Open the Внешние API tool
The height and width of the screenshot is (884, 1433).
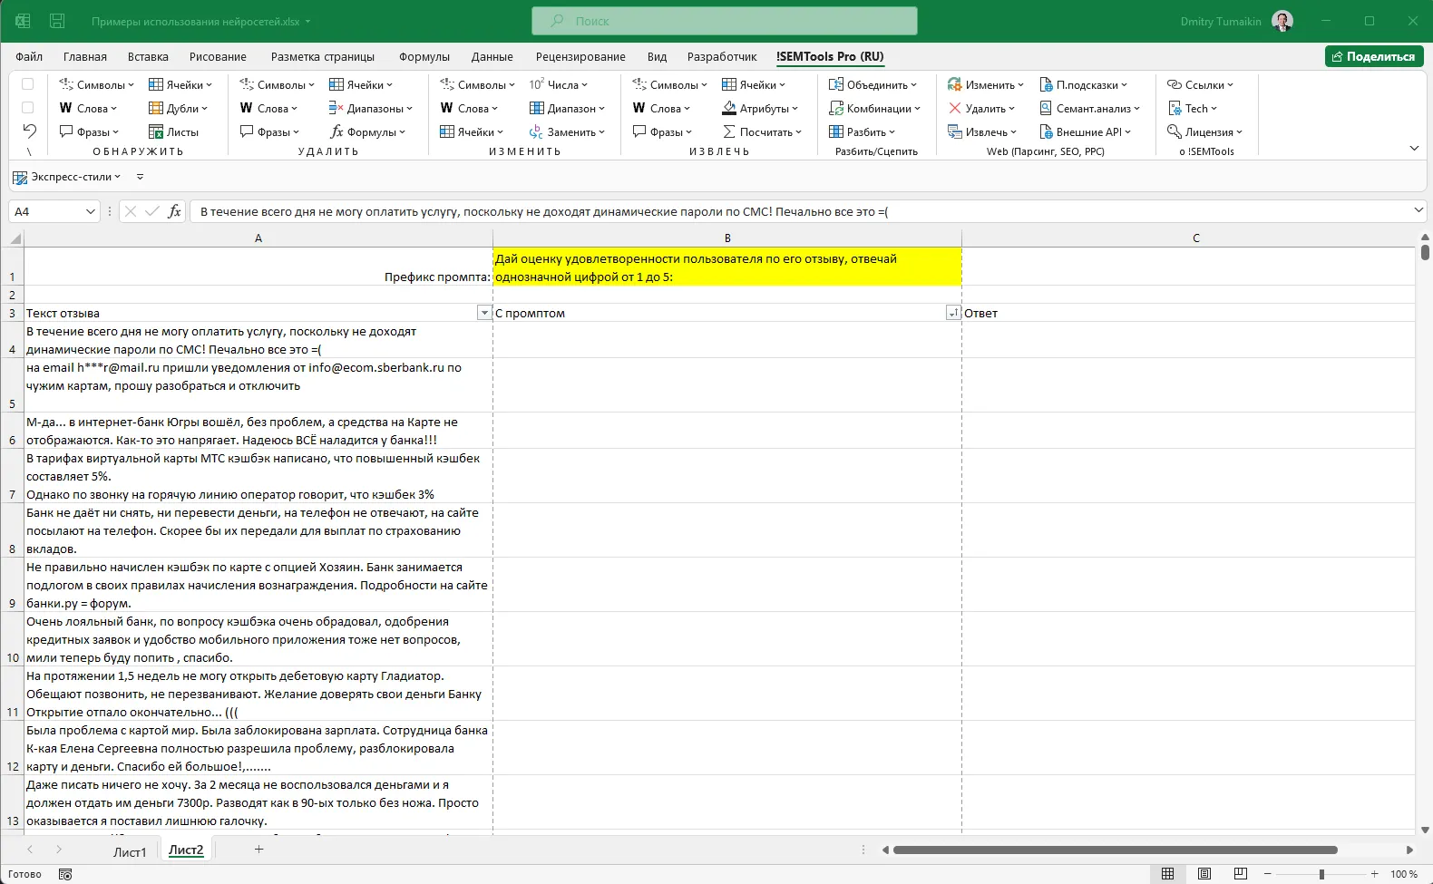1085,131
